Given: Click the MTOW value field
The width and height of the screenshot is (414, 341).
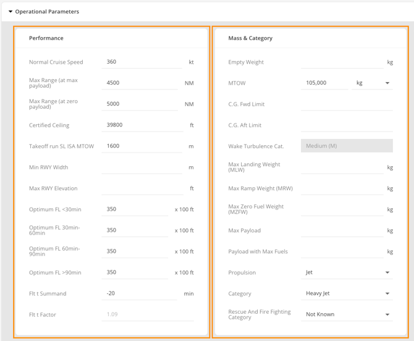Looking at the screenshot, I should pos(324,83).
